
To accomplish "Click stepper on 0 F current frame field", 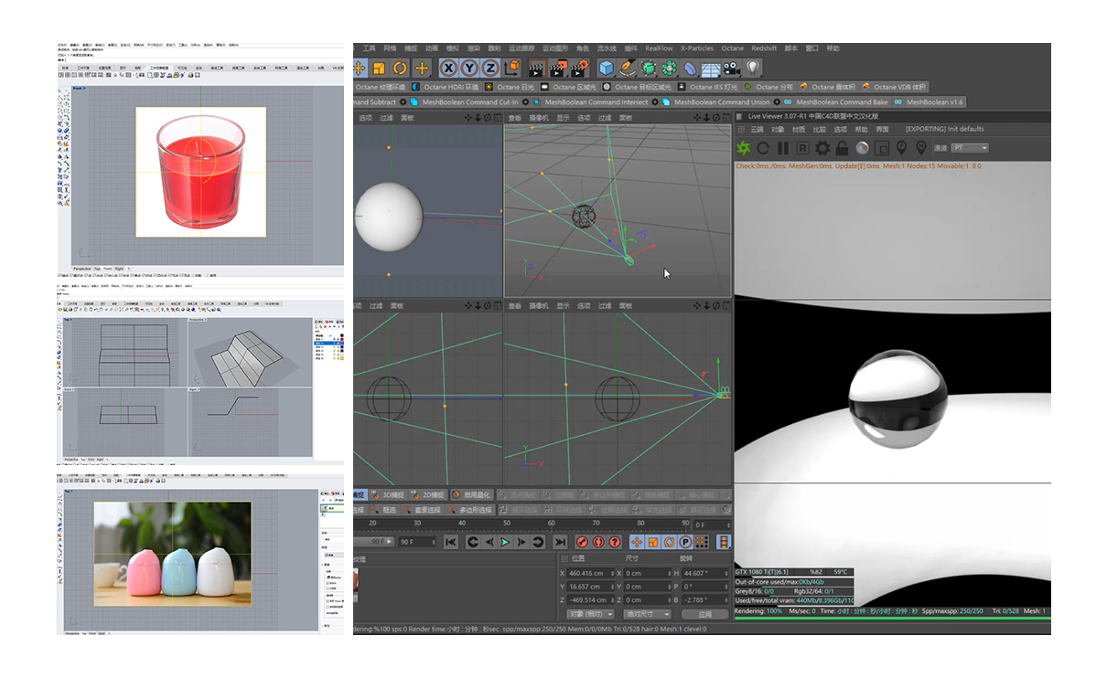I will 728,524.
